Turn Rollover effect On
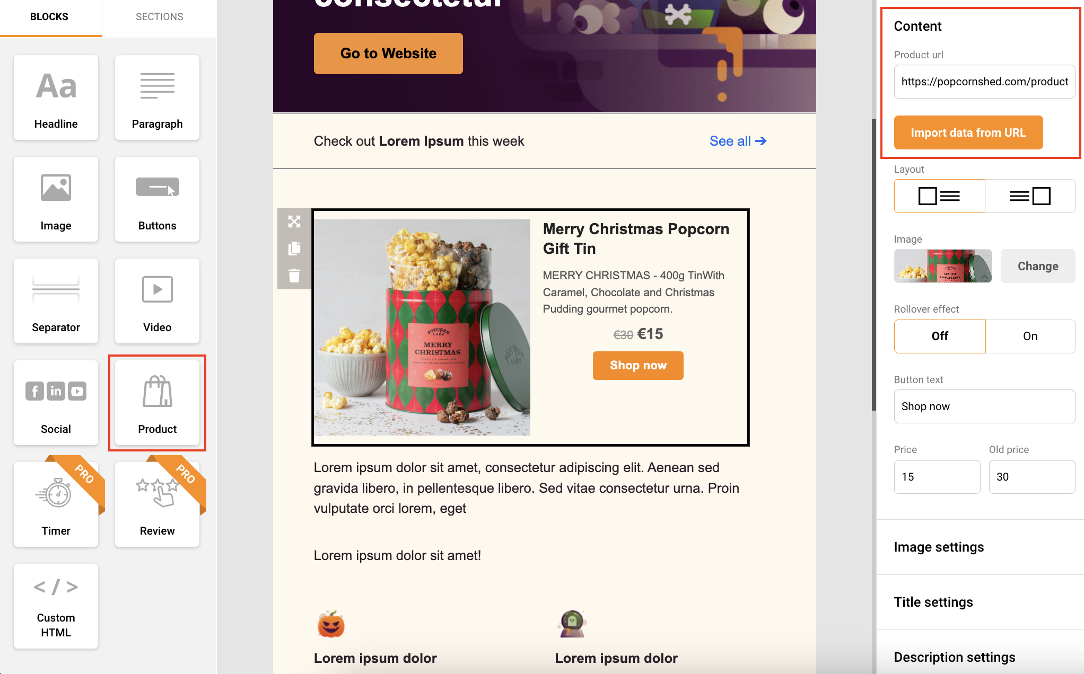The height and width of the screenshot is (674, 1084). click(1030, 336)
